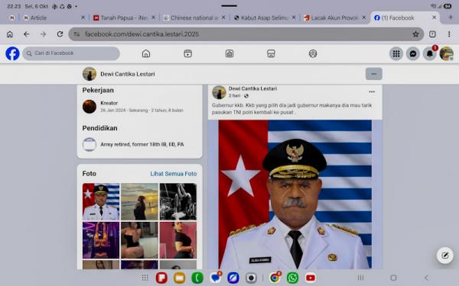
Task: Click the address bar URL field
Action: tap(246, 34)
